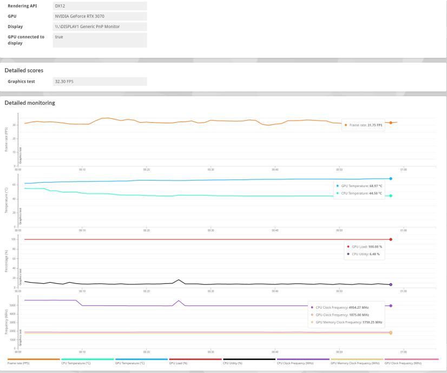Click the teal CPU temperature end marker

coord(391,196)
